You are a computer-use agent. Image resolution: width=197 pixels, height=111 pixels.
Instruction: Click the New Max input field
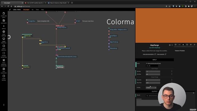153,83
